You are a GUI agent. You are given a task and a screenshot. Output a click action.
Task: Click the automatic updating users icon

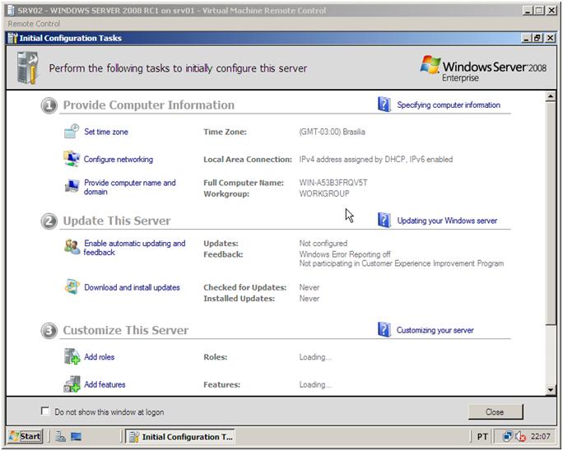coord(72,247)
